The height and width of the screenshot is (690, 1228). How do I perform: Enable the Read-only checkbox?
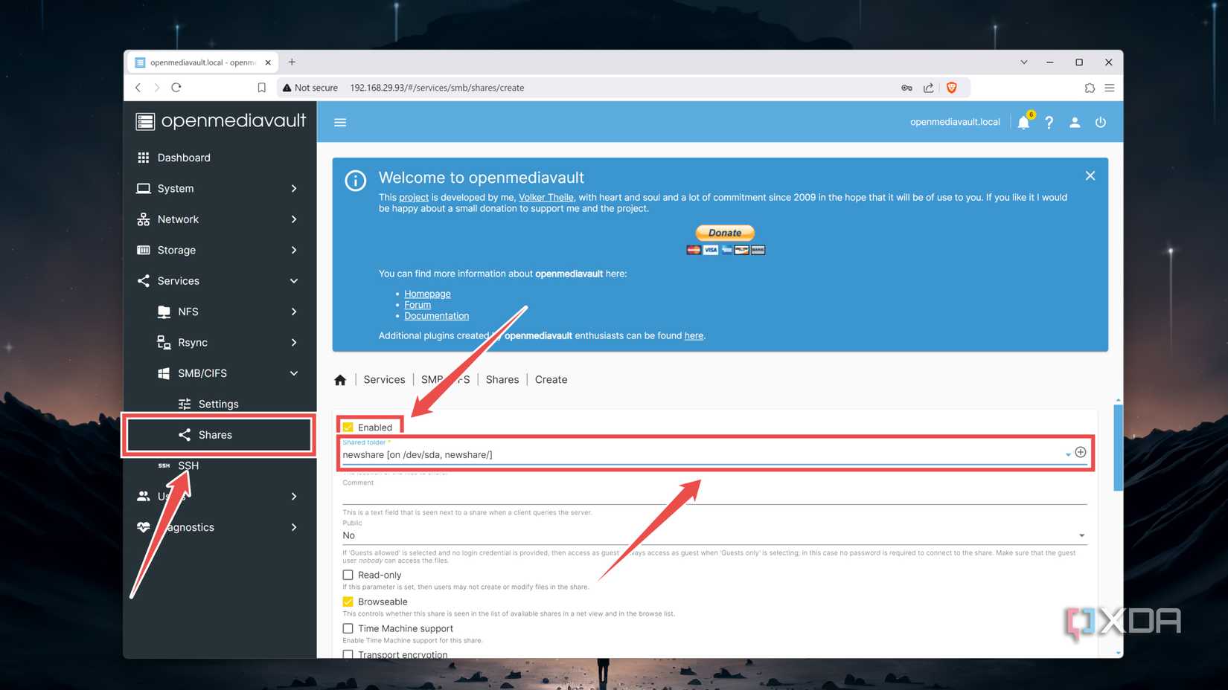click(348, 575)
